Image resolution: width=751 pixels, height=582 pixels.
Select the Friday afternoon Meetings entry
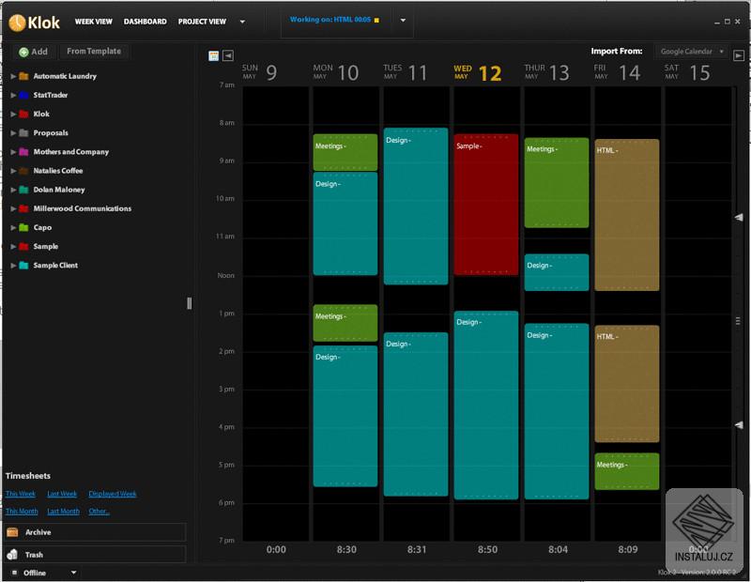tap(627, 471)
